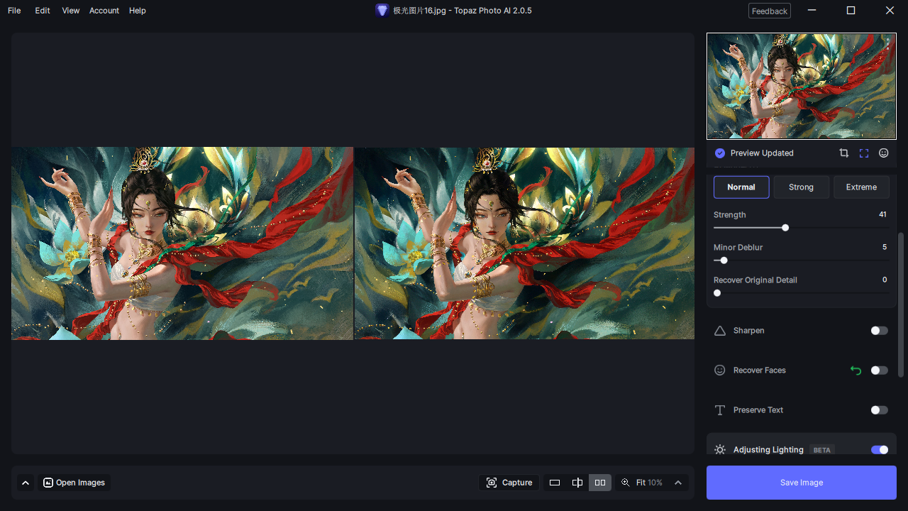Open the crop tool icon
The height and width of the screenshot is (511, 908).
(843, 153)
